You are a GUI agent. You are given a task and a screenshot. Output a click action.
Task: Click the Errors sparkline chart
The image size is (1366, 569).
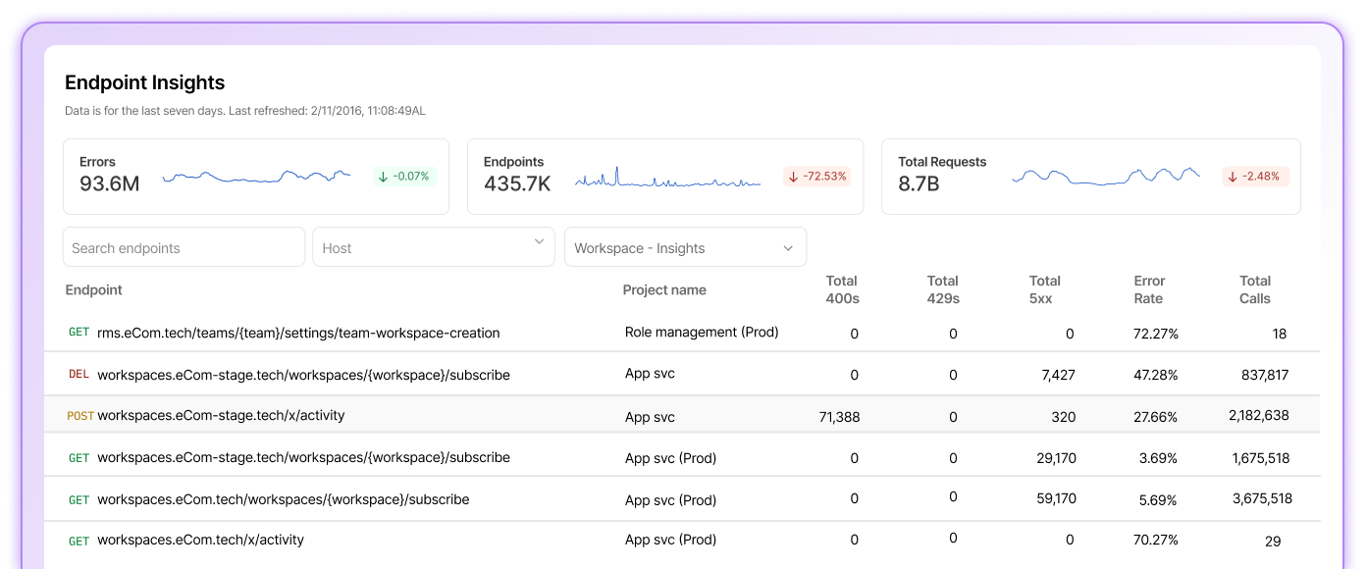click(x=256, y=177)
